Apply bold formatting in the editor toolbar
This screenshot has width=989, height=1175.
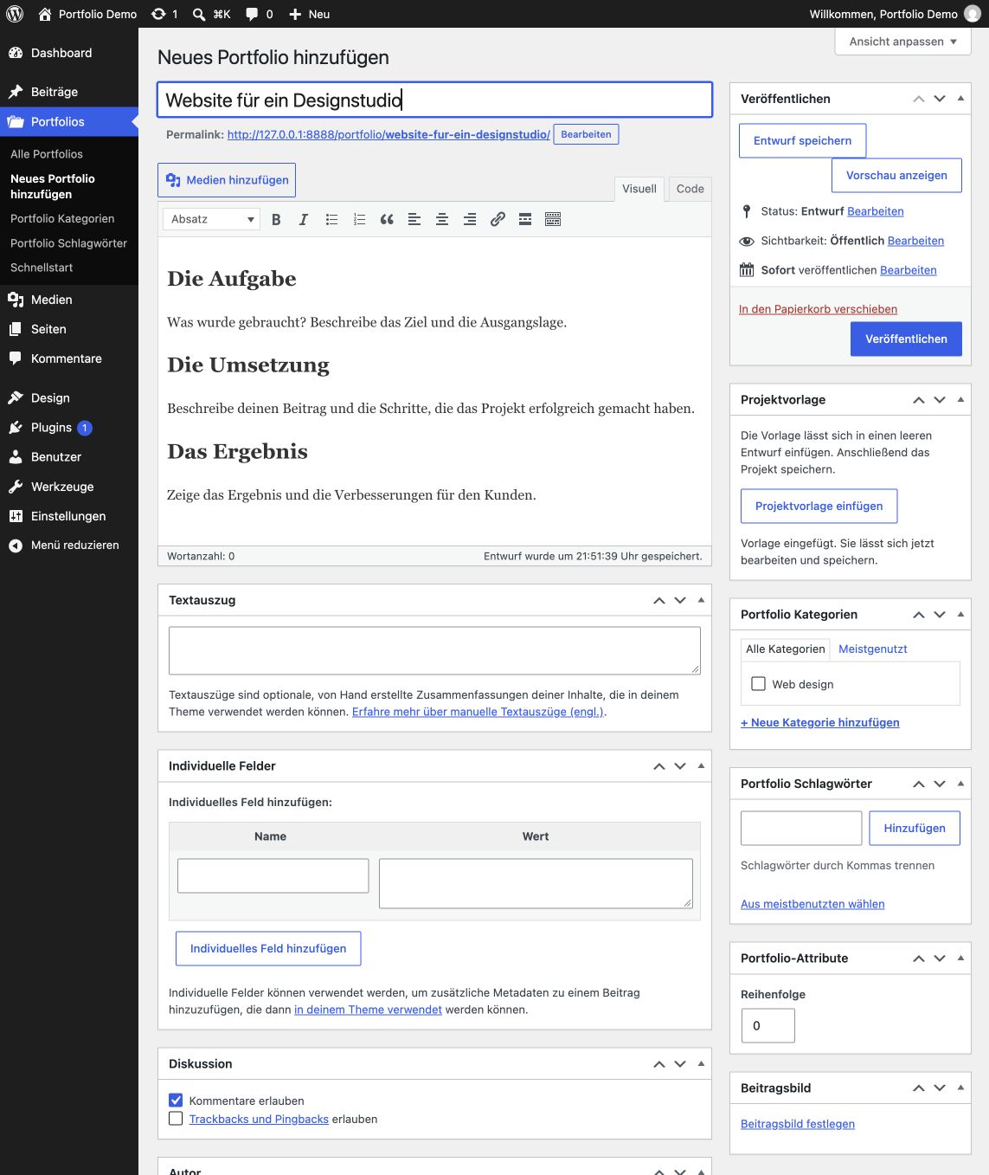(x=276, y=220)
